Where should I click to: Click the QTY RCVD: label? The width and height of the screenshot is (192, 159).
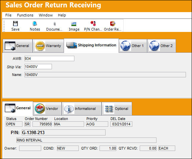[x=128, y=148]
